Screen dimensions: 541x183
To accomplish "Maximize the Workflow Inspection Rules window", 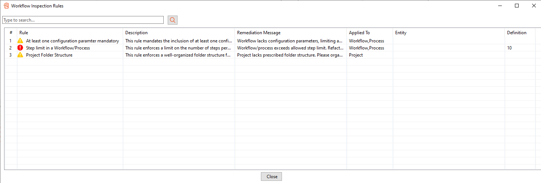I will [517, 6].
